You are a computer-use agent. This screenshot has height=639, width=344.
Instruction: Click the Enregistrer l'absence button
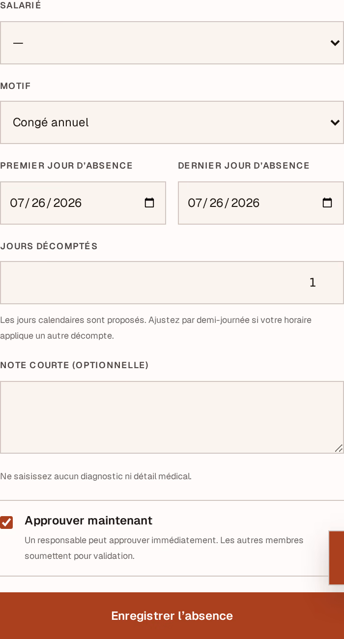[172, 616]
